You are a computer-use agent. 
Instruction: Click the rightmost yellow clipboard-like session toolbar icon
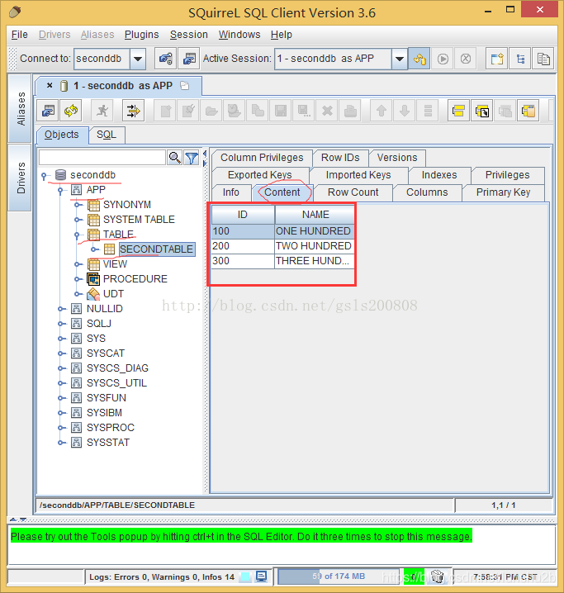[x=528, y=111]
